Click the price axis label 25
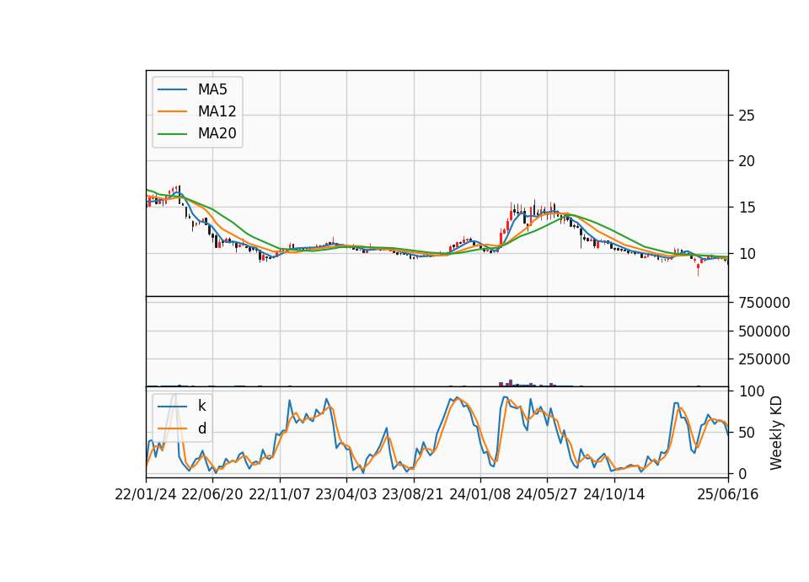This screenshot has width=809, height=582. point(747,116)
